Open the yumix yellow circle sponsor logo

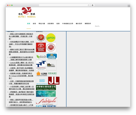(51, 38)
